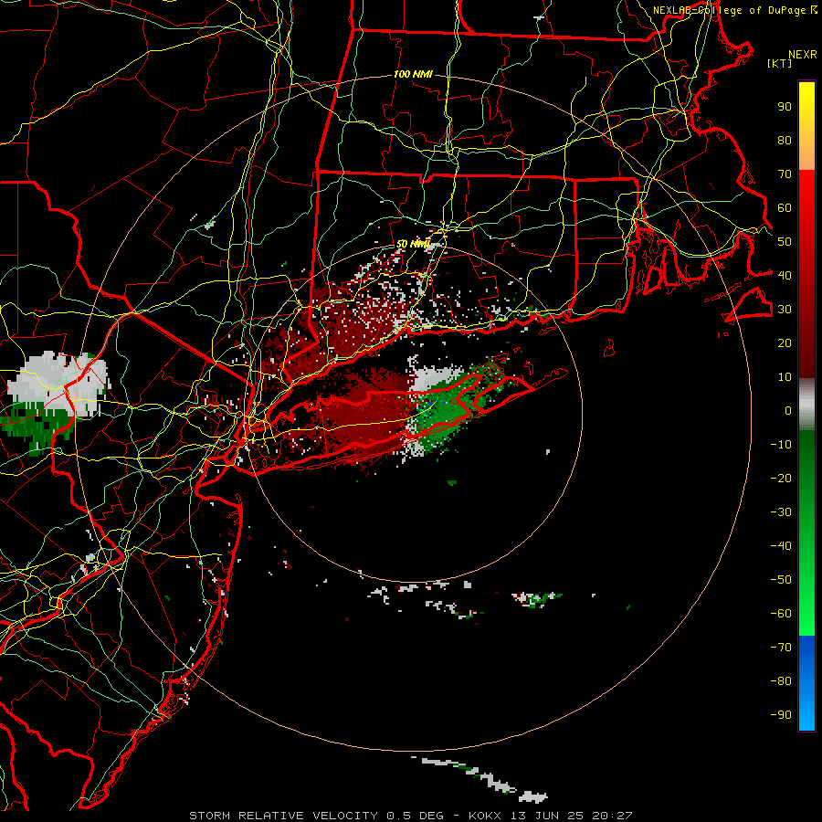Image resolution: width=822 pixels, height=822 pixels.
Task: Click the 20:27 timestamp
Action: 612,816
